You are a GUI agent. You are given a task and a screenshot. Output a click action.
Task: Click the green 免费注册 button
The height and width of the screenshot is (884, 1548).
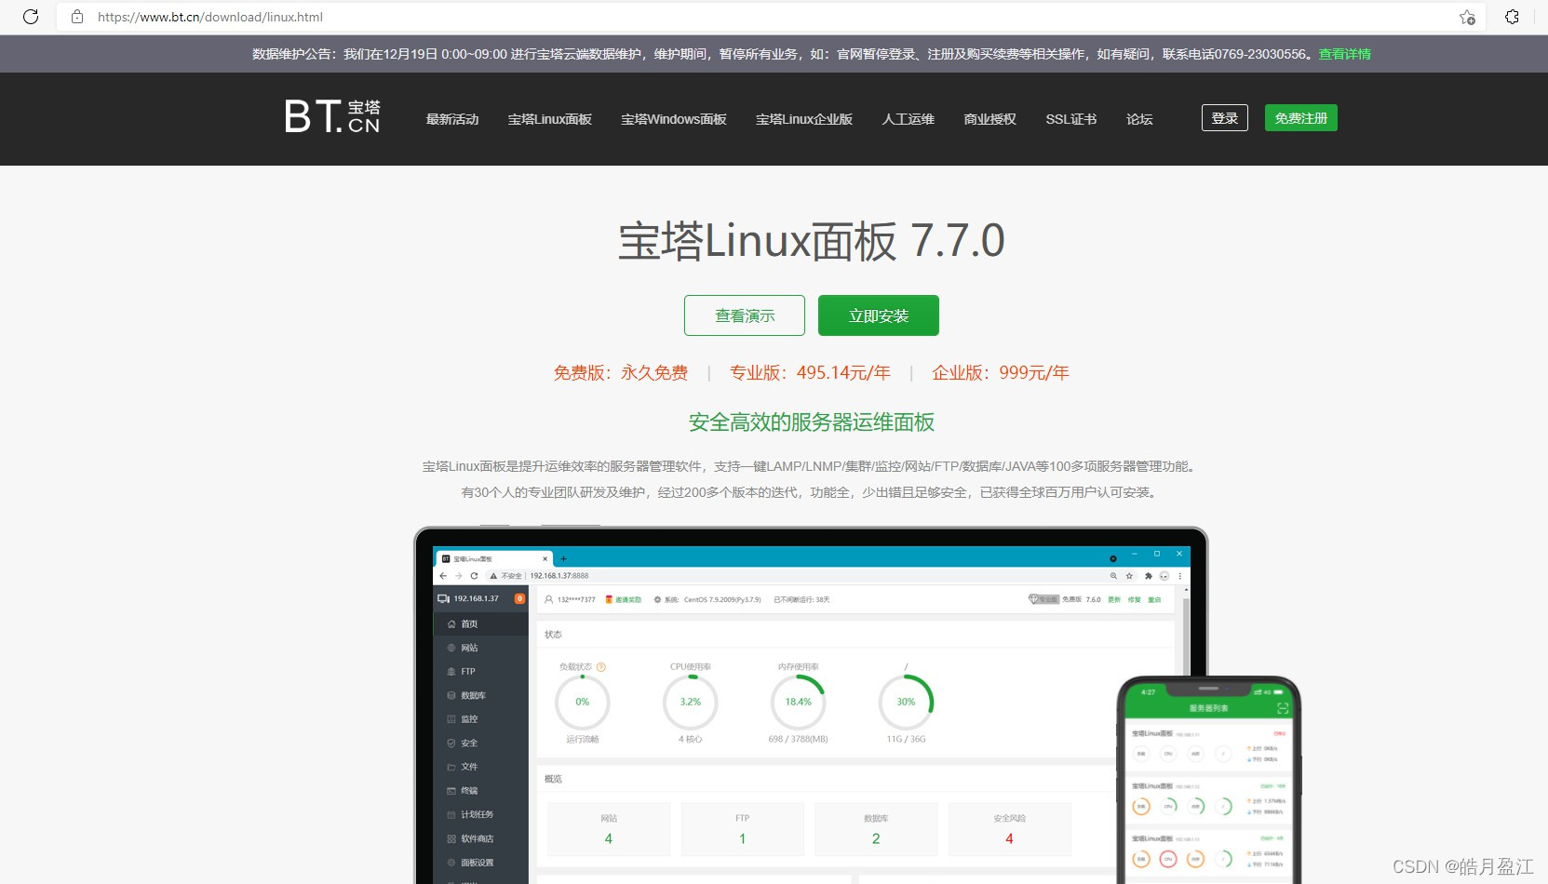[1301, 118]
